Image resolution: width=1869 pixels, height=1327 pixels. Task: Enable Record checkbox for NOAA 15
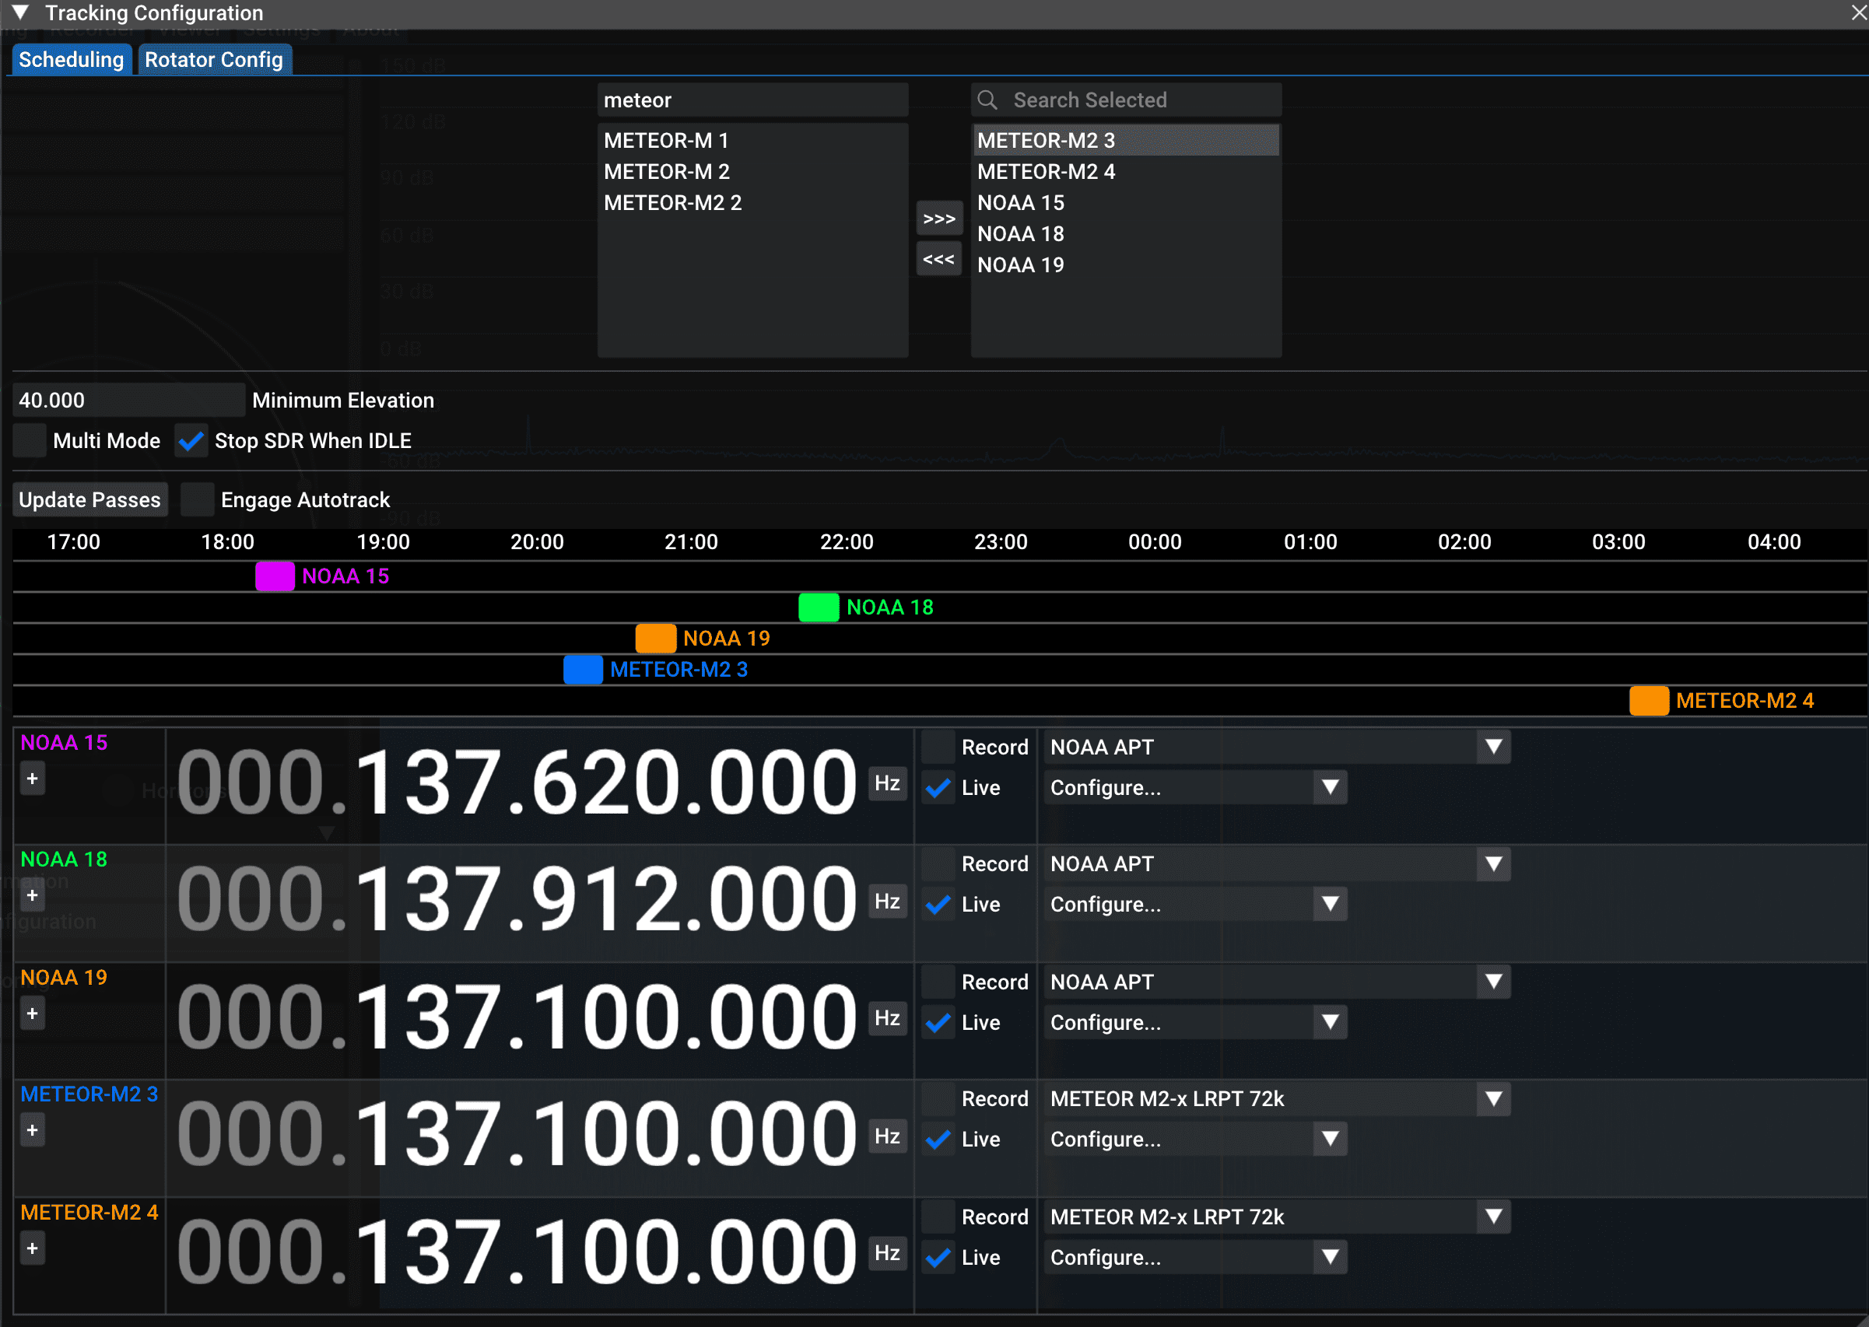(938, 748)
